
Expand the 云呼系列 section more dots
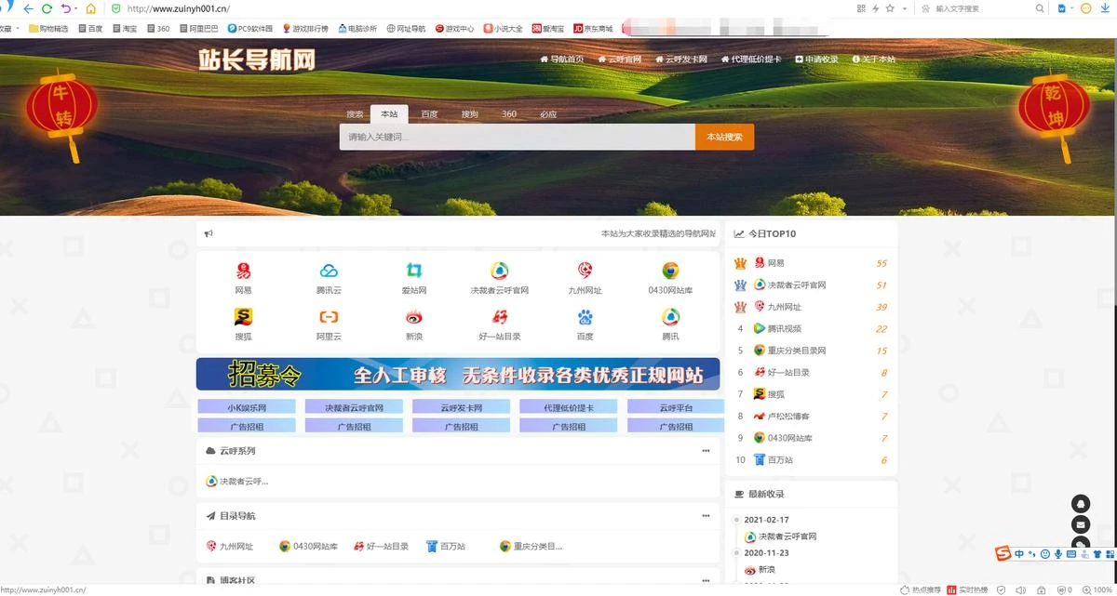pos(706,451)
